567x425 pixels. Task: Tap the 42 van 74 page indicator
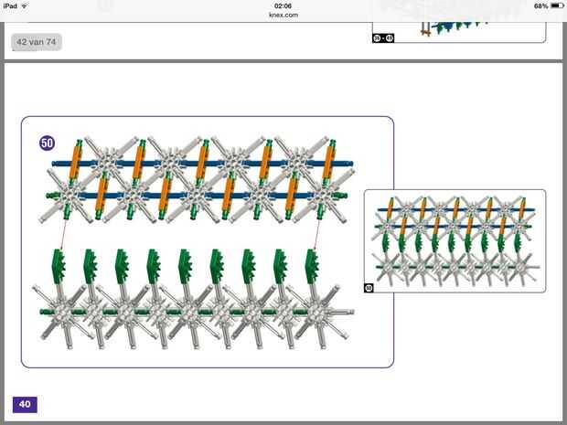pyautogui.click(x=37, y=42)
